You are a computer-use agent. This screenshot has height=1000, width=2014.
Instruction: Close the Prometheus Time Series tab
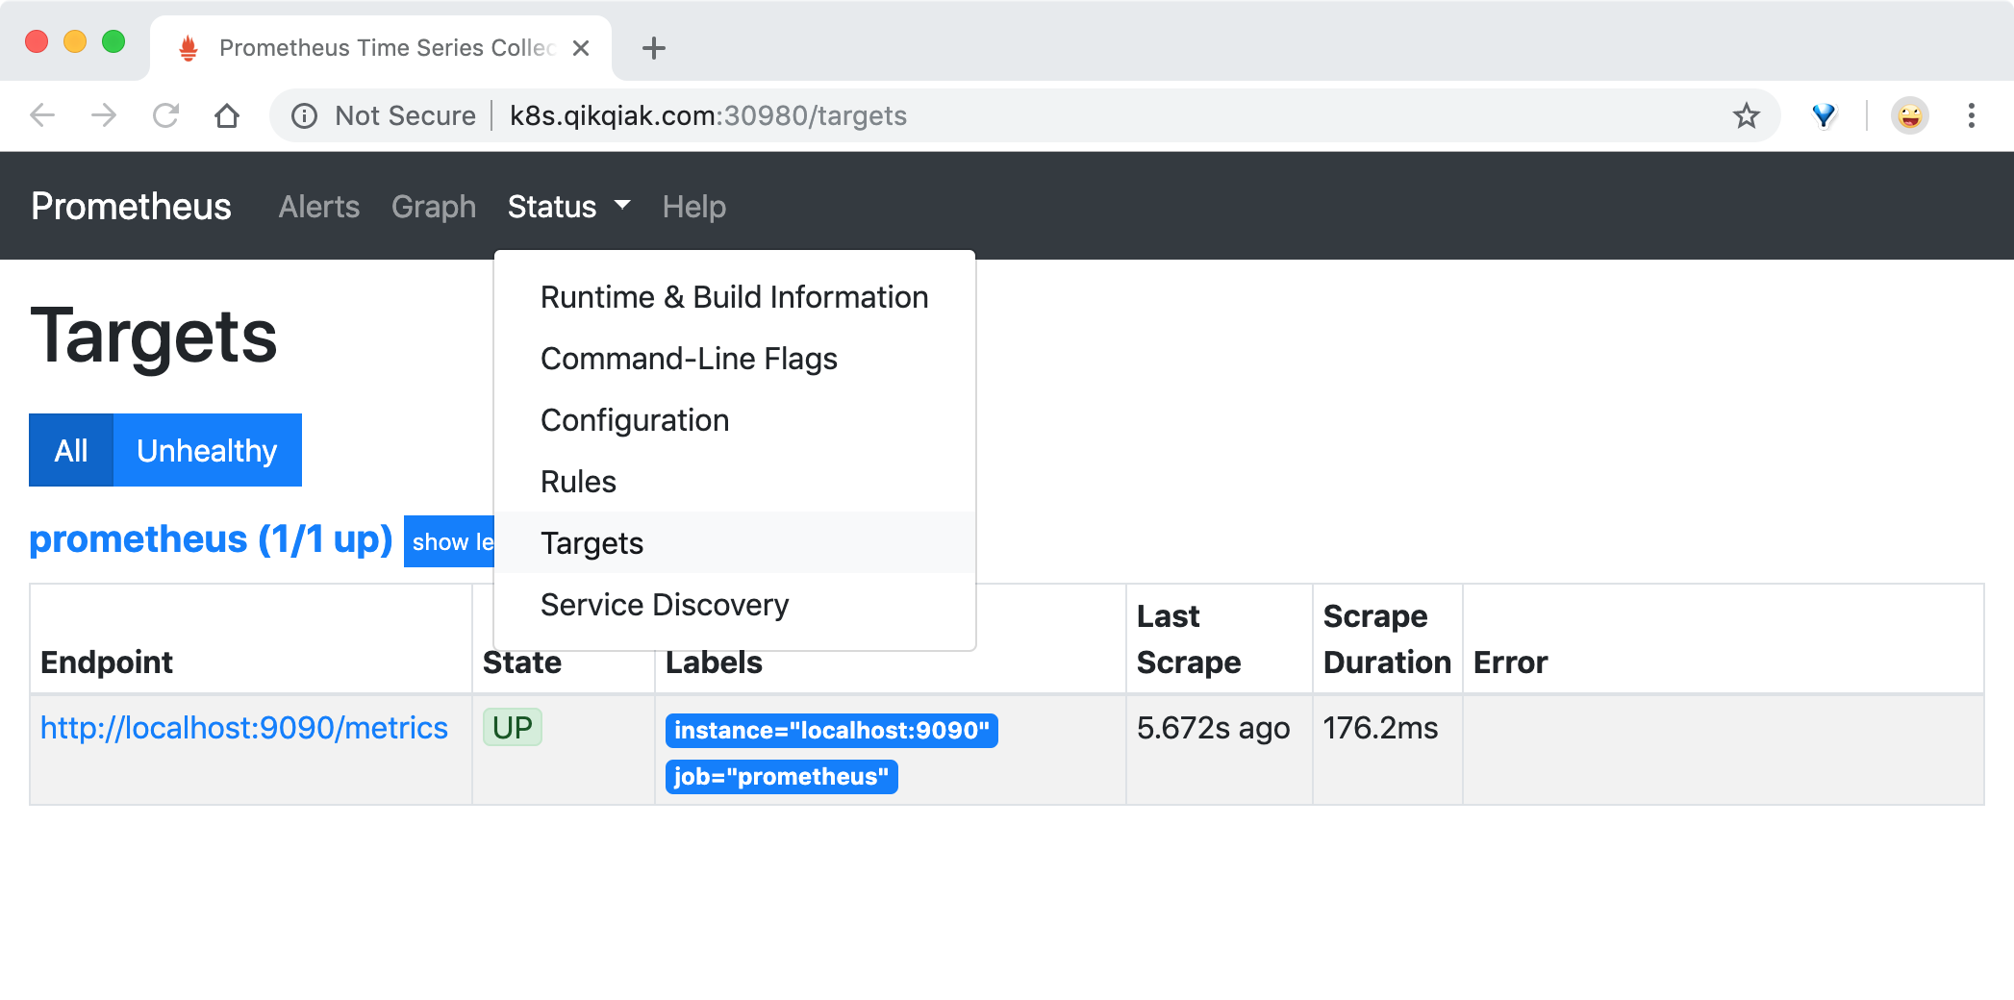coord(581,48)
